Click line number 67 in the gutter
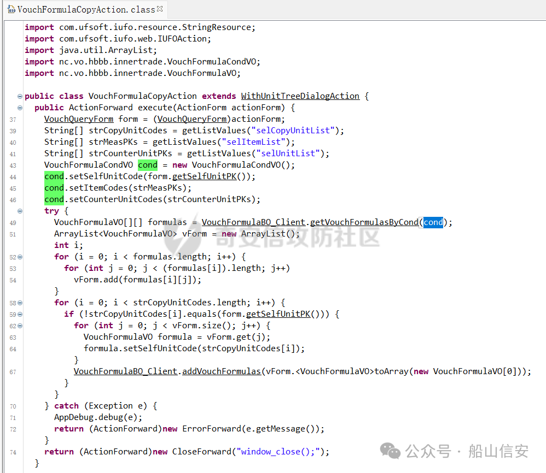 click(x=13, y=372)
